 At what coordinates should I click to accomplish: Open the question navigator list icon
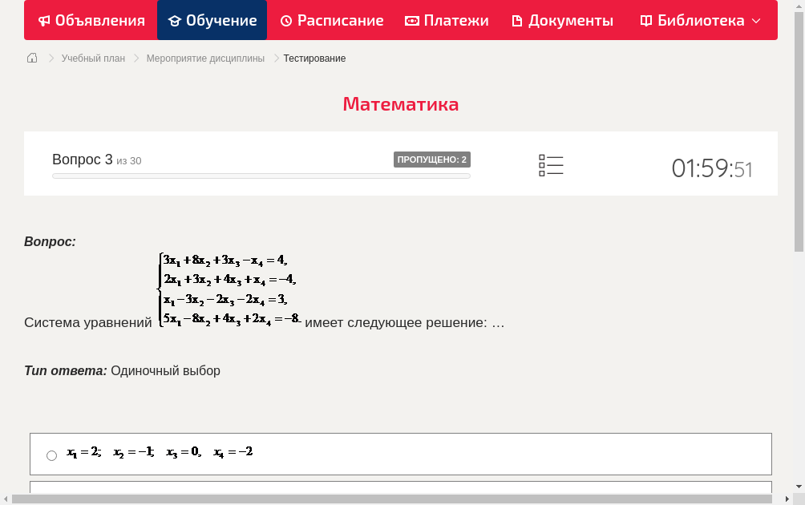click(551, 165)
